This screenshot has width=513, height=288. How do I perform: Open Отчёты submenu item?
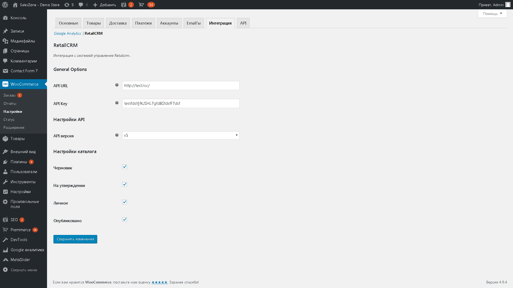coord(10,103)
